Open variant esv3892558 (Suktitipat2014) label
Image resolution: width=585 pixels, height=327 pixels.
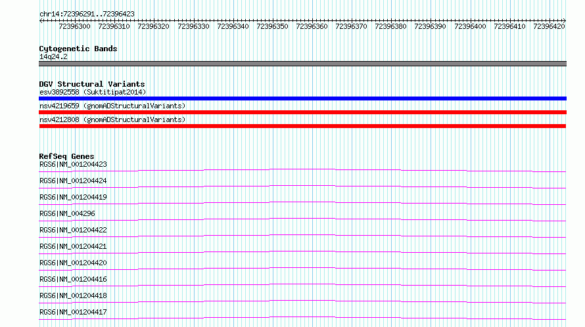click(x=93, y=92)
